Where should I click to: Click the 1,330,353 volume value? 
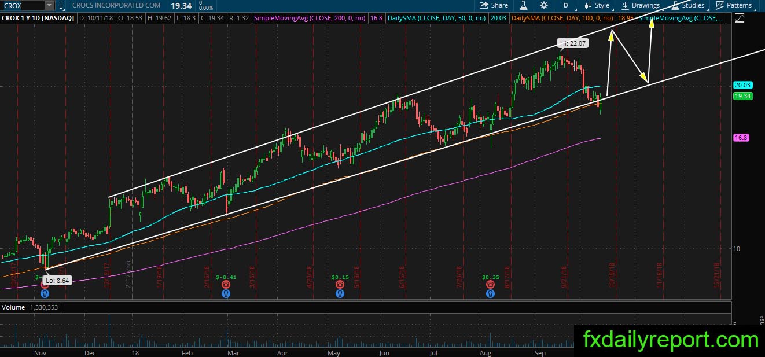(x=43, y=307)
